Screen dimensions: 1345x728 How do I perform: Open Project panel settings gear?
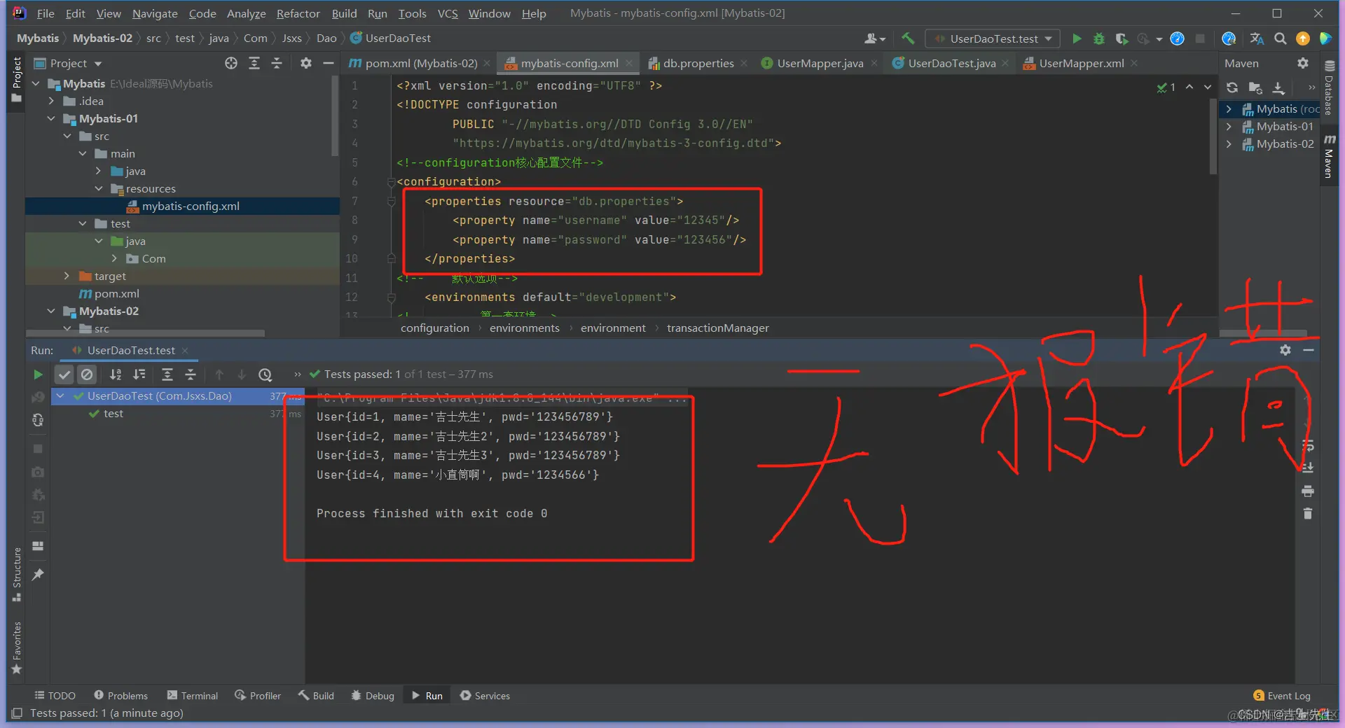[306, 63]
